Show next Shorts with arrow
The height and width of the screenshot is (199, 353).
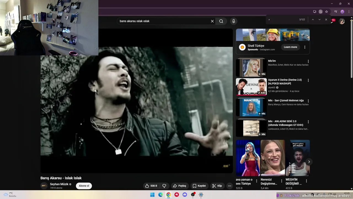pyautogui.click(x=309, y=162)
